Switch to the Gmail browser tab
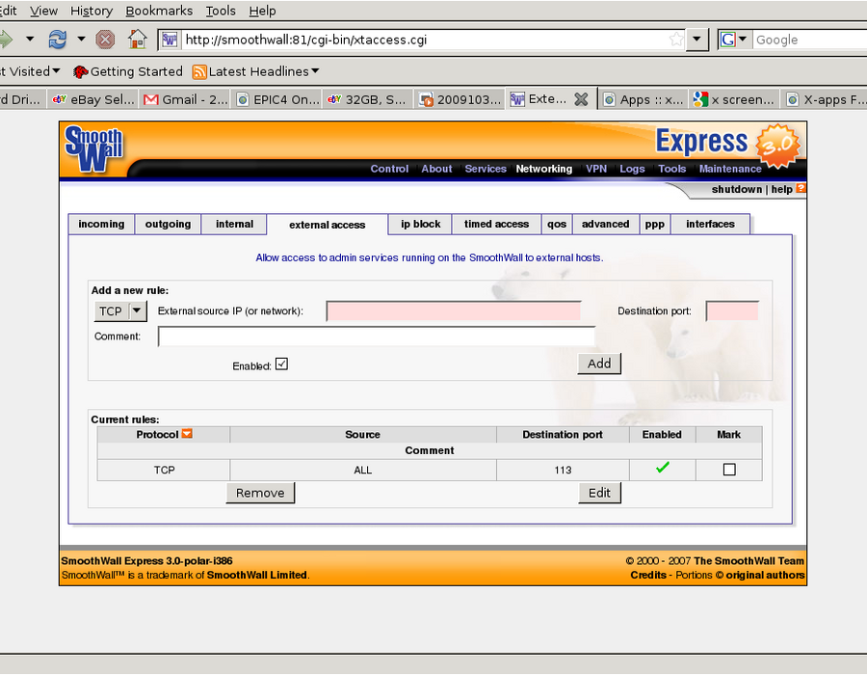 point(185,99)
